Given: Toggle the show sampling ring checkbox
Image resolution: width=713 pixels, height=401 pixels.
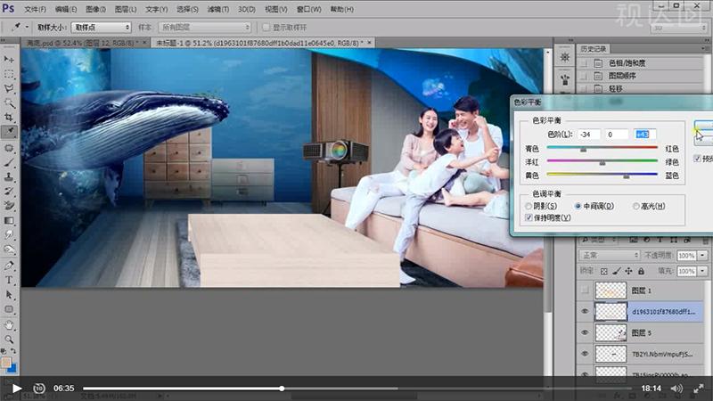Looking at the screenshot, I should (266, 28).
